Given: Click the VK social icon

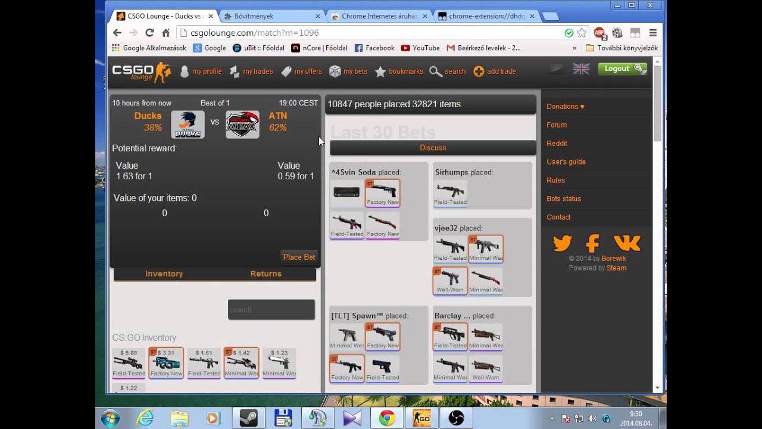Looking at the screenshot, I should click(627, 243).
